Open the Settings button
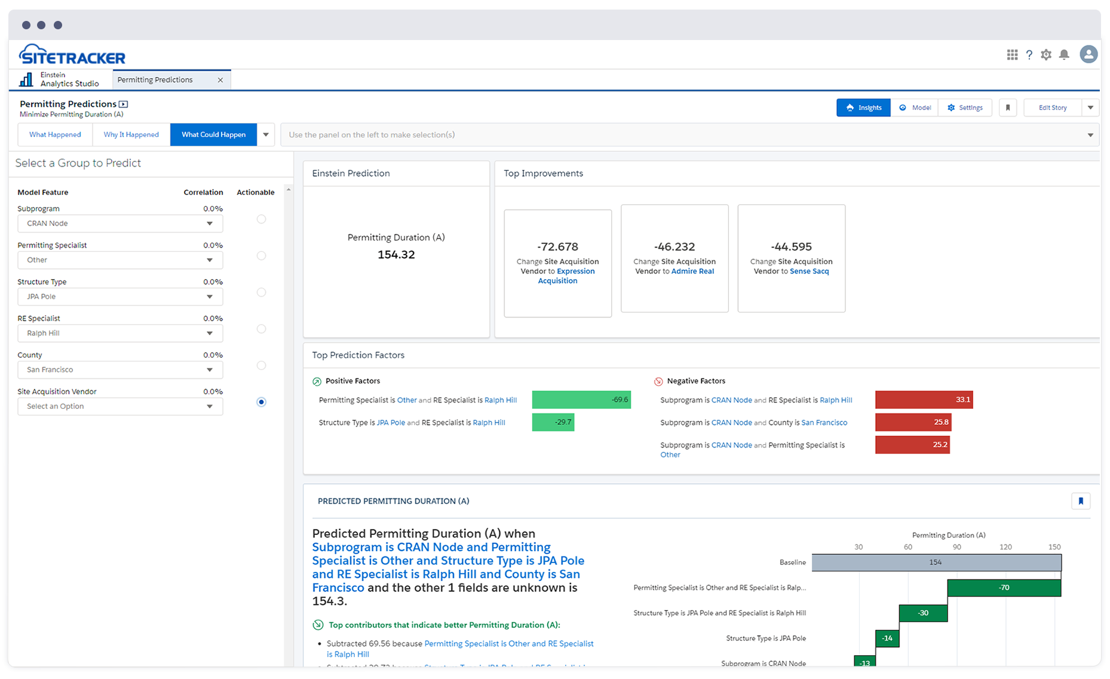 click(x=965, y=108)
